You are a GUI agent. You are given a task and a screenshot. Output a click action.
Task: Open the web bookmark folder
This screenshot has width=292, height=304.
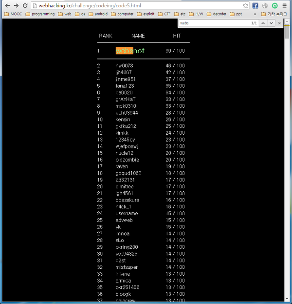[65, 14]
